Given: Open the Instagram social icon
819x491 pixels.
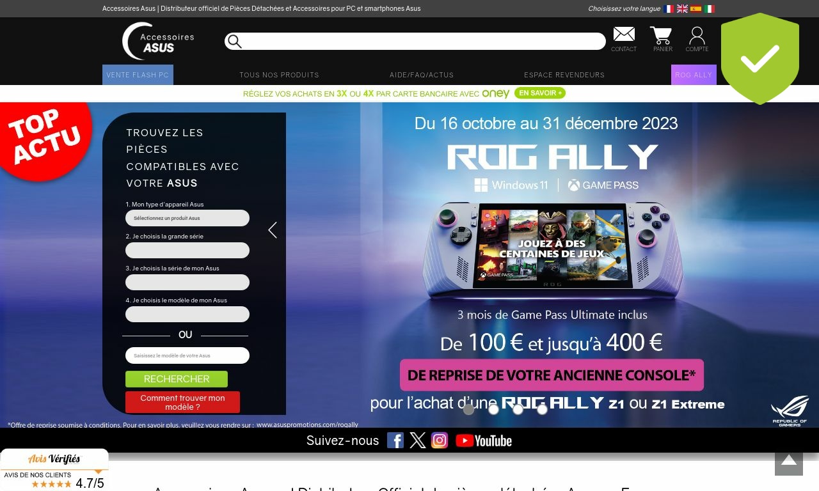Looking at the screenshot, I should pos(440,440).
